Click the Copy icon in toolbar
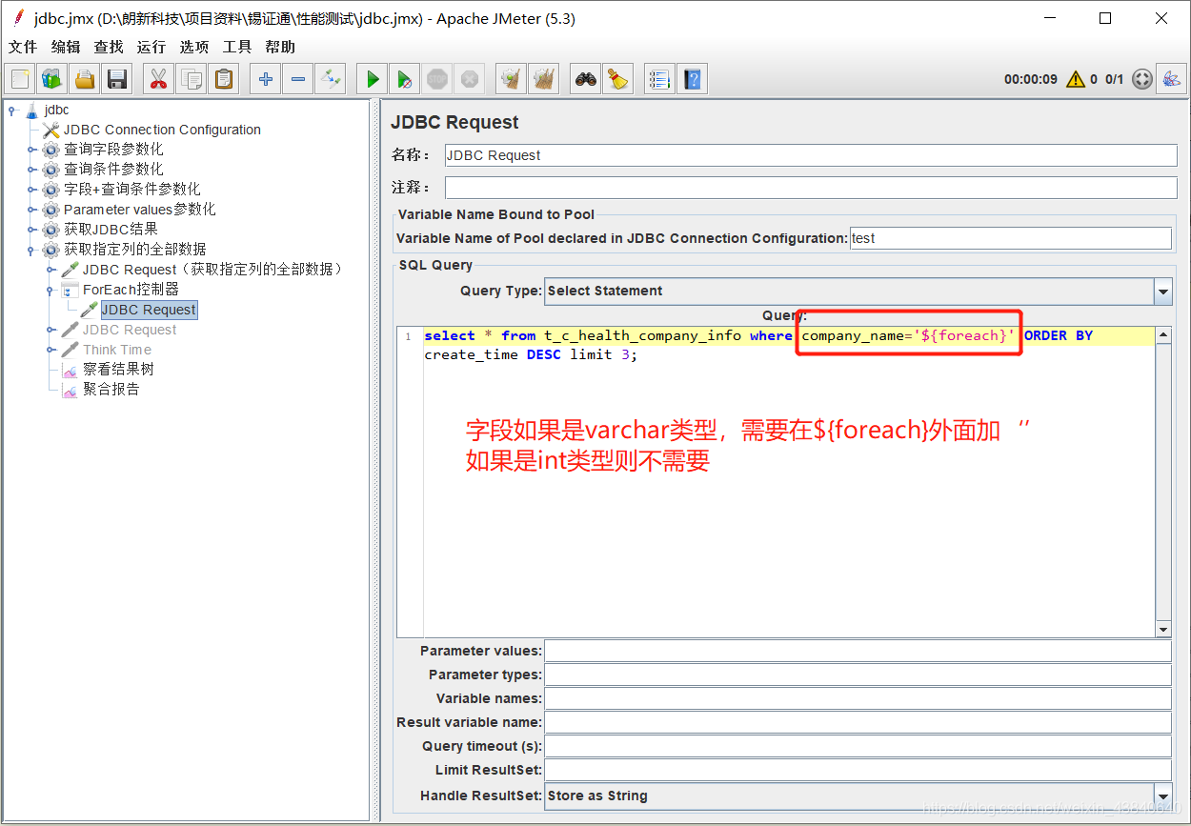The width and height of the screenshot is (1191, 826). [192, 79]
